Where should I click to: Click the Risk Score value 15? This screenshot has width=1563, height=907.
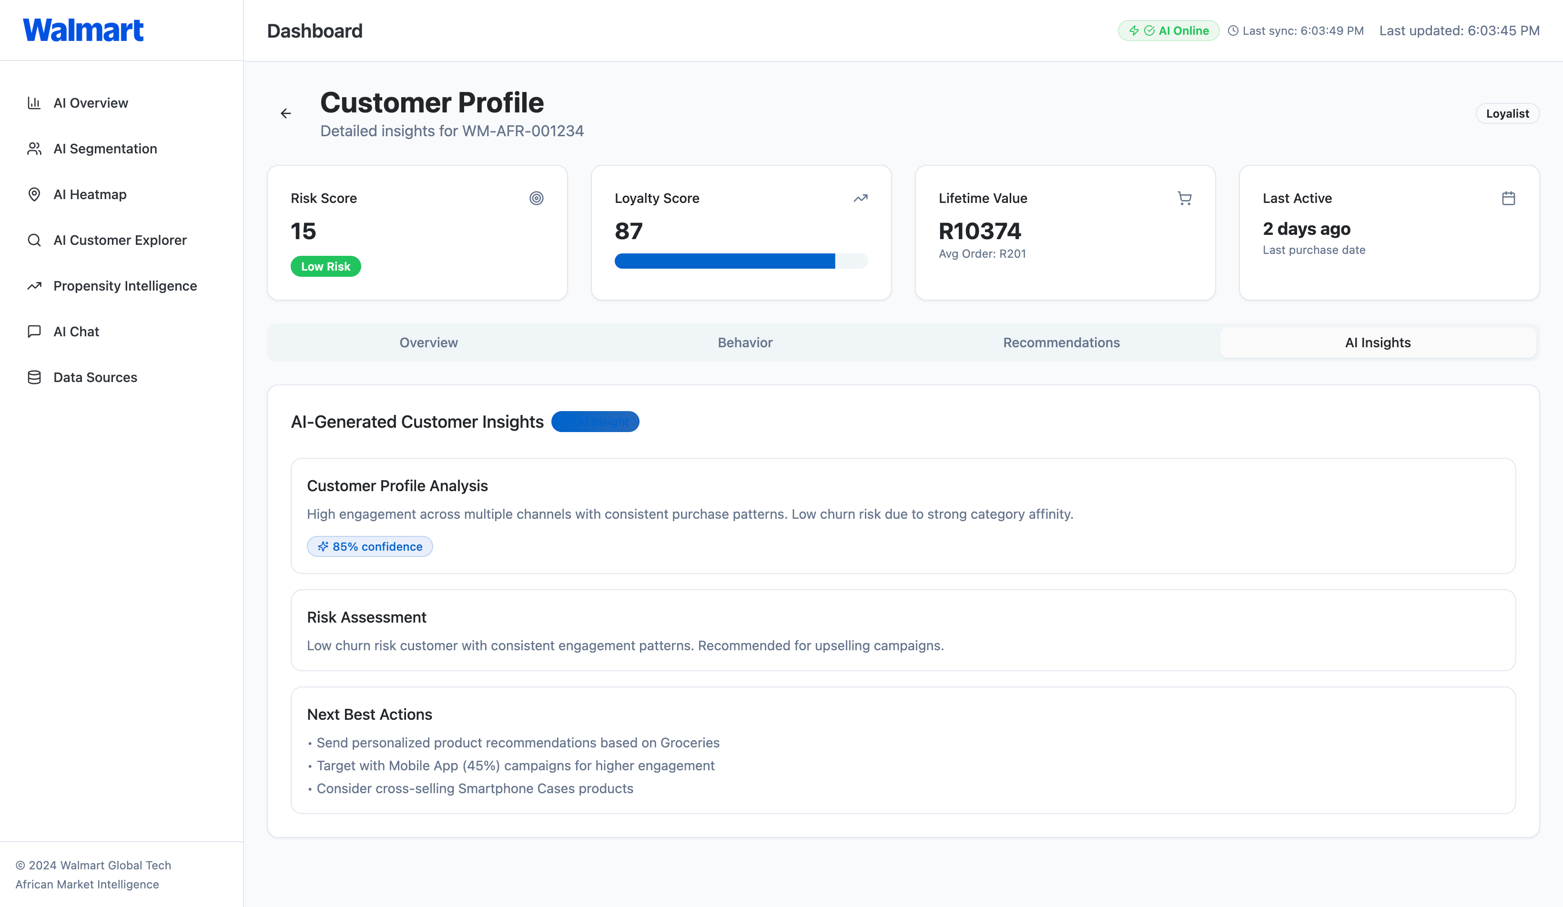tap(303, 231)
